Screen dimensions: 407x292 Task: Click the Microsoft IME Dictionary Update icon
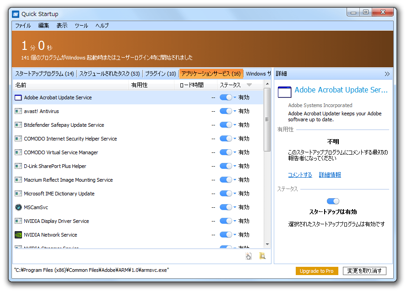[x=18, y=194]
